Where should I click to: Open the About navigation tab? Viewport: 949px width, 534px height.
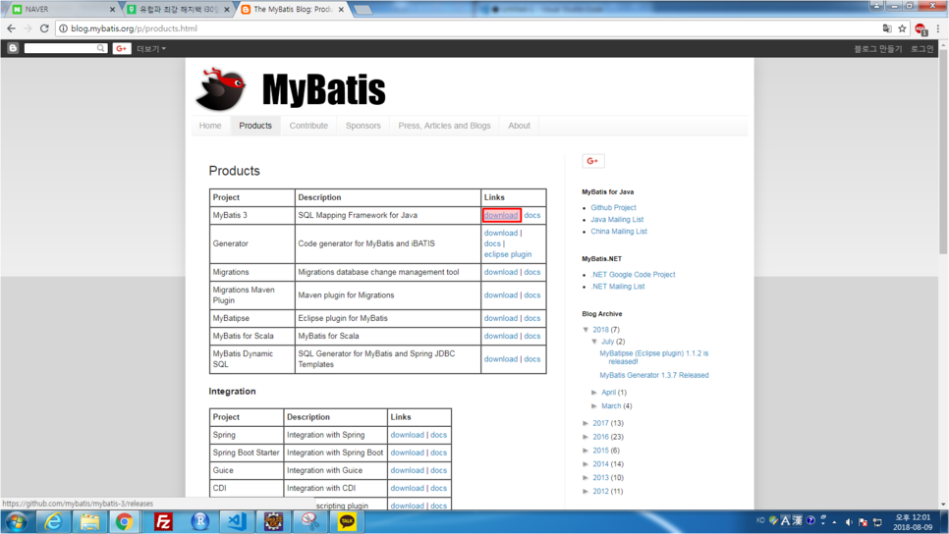(x=520, y=126)
